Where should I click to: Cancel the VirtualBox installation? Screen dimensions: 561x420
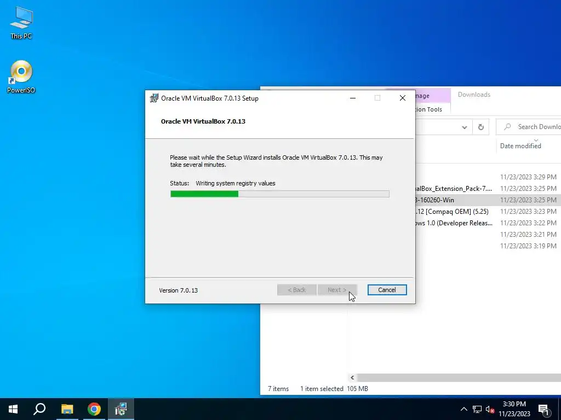tap(387, 290)
